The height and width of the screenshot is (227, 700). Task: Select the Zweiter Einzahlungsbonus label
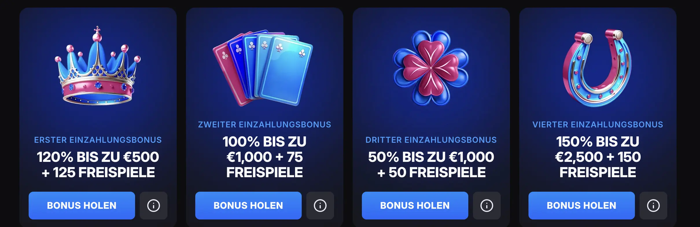(x=264, y=125)
